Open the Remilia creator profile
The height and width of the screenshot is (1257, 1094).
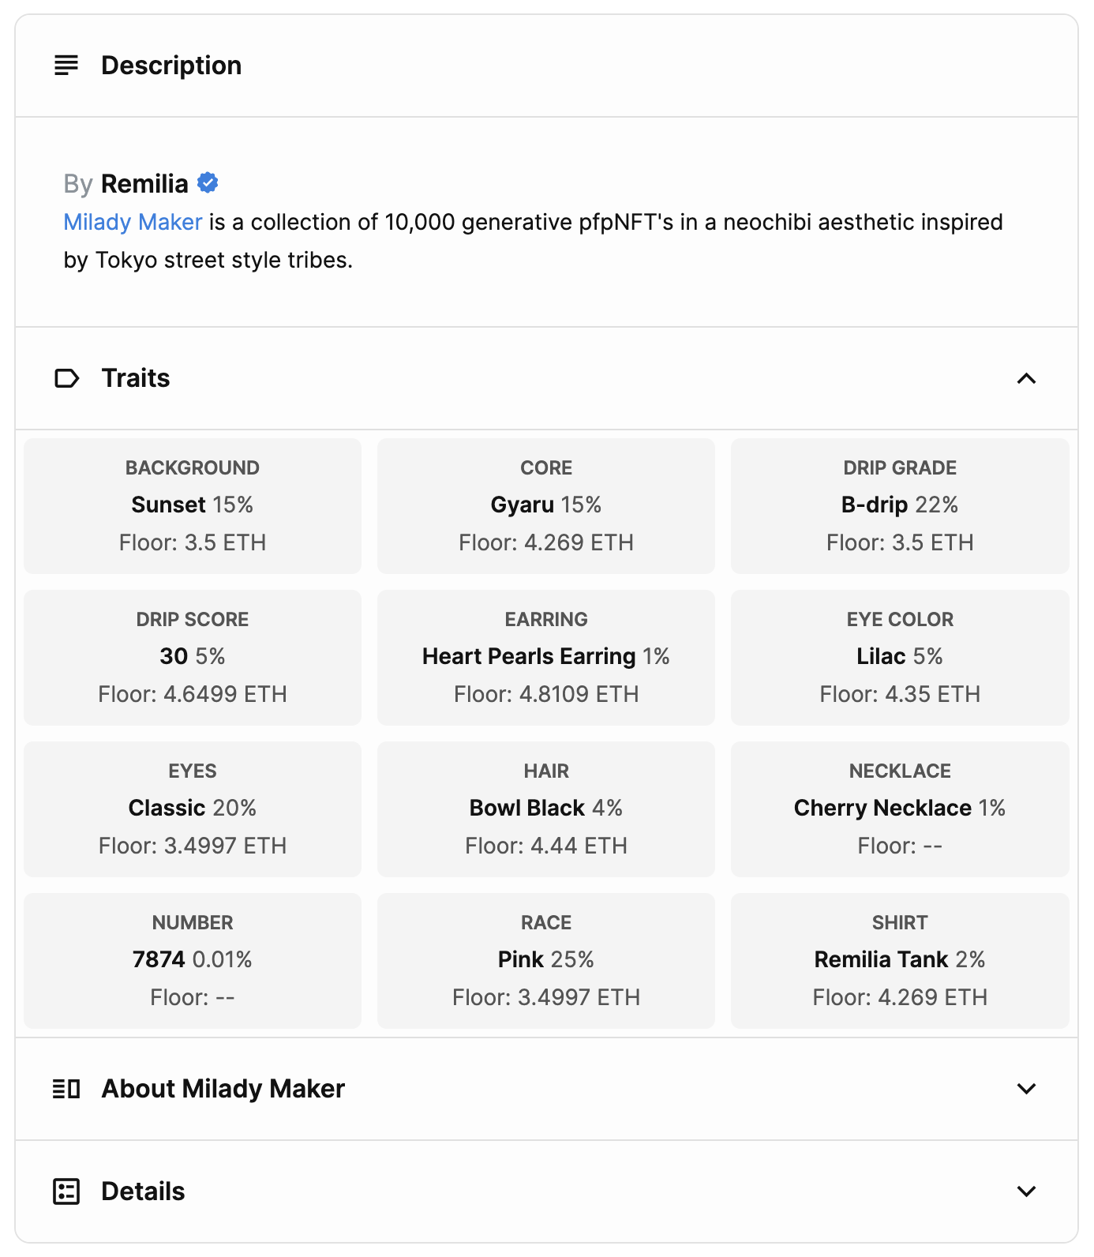coord(144,184)
